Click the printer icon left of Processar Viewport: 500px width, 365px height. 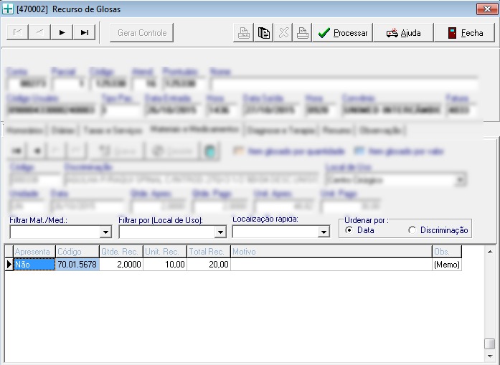click(302, 32)
